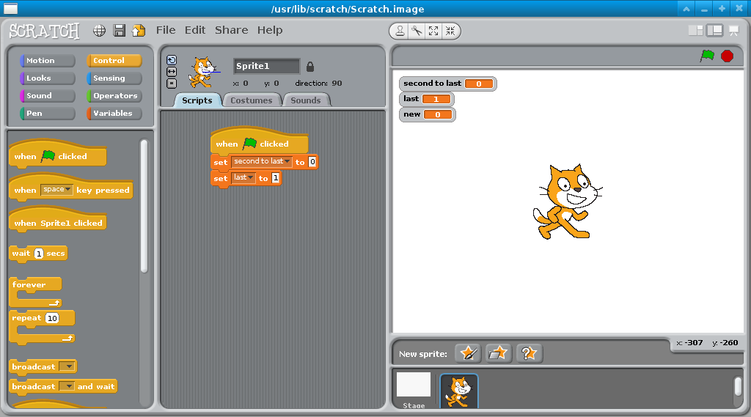Select the delete scissors tool
751x417 pixels.
click(417, 31)
